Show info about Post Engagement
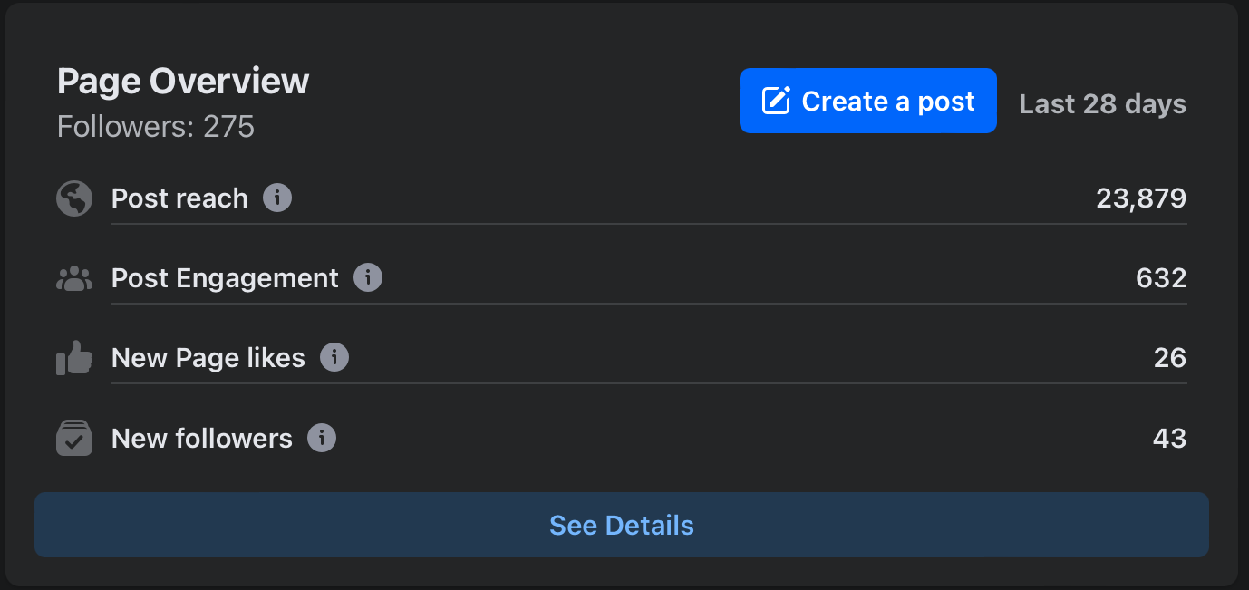This screenshot has height=590, width=1249. tap(368, 277)
